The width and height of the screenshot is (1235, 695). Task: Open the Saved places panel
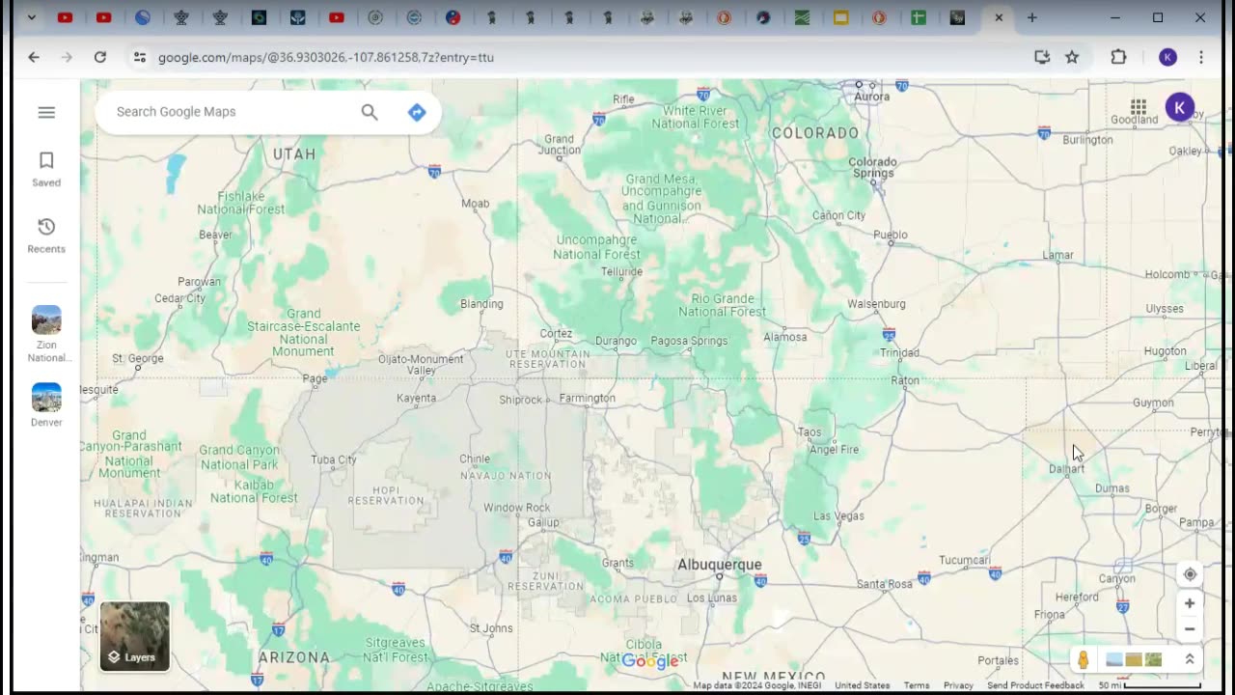(x=46, y=168)
